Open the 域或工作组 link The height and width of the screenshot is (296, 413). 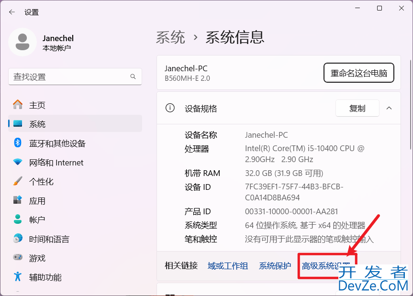[228, 266]
